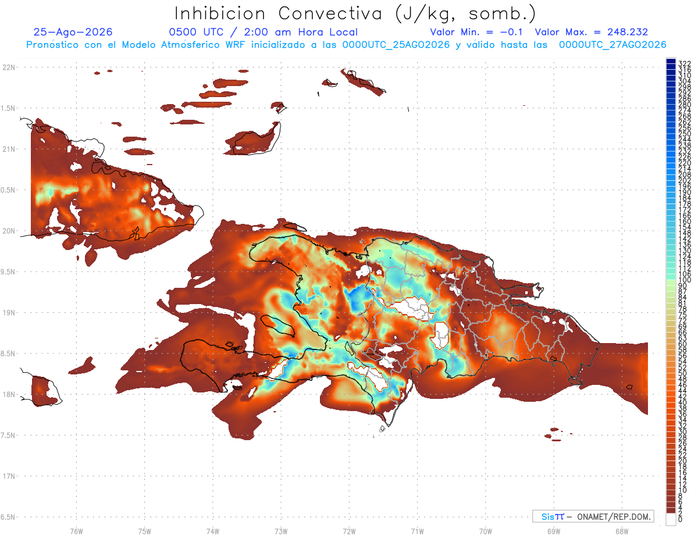Click the '70W' longitude label
Screen dimensions: 698x539
486,531
